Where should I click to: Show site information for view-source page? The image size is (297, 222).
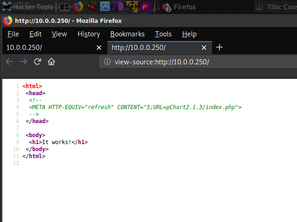(x=107, y=62)
